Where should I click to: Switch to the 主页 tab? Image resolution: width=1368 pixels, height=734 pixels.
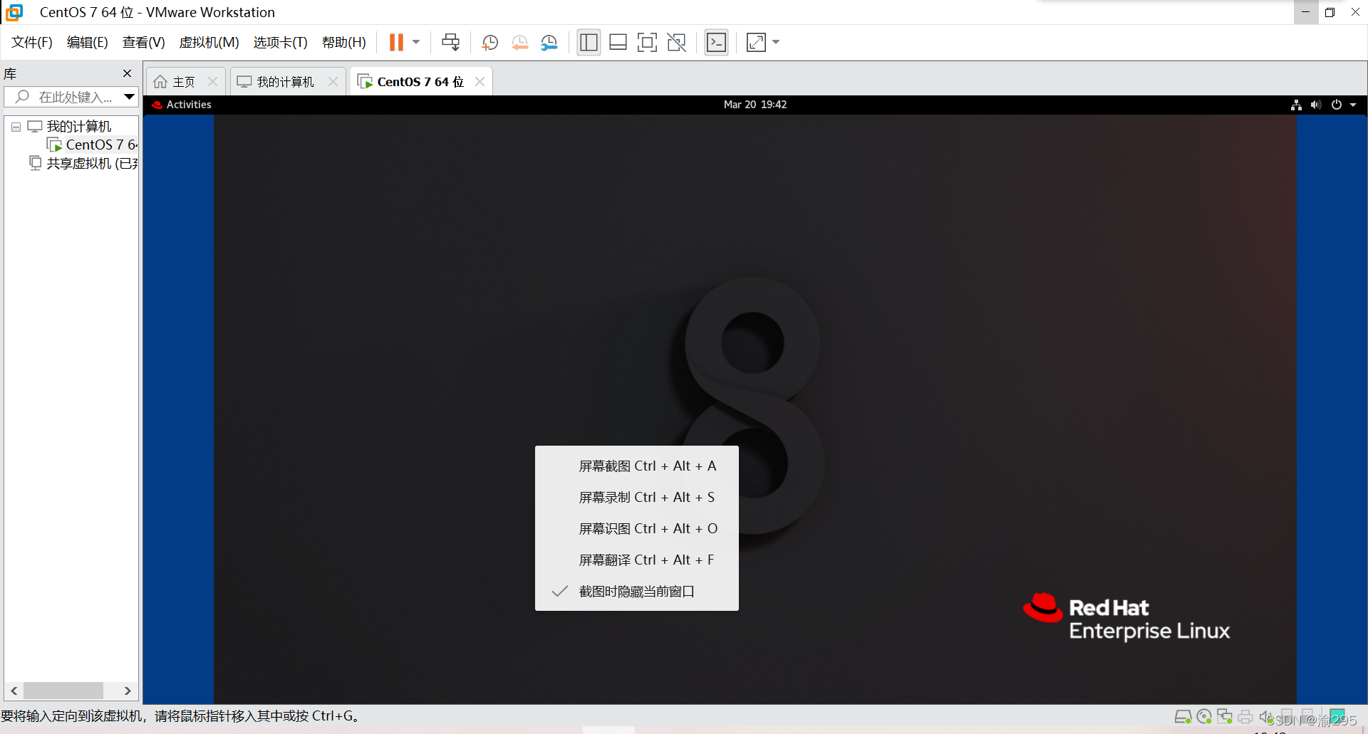coord(182,81)
